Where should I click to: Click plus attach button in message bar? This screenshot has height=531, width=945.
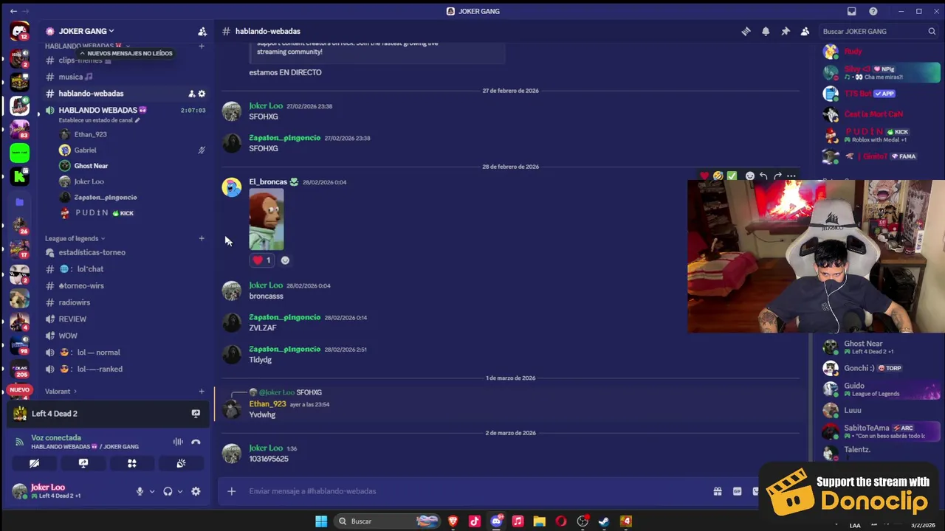[231, 491]
